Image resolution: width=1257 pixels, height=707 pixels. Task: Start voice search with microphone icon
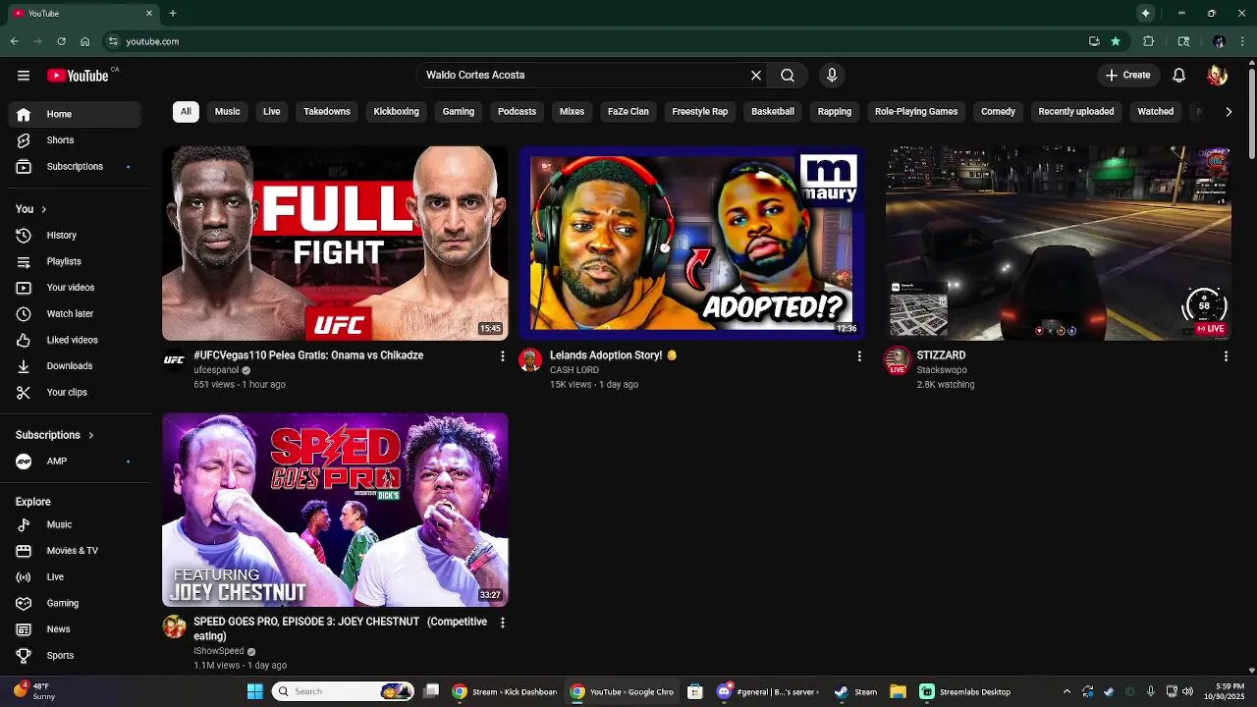[x=832, y=76]
